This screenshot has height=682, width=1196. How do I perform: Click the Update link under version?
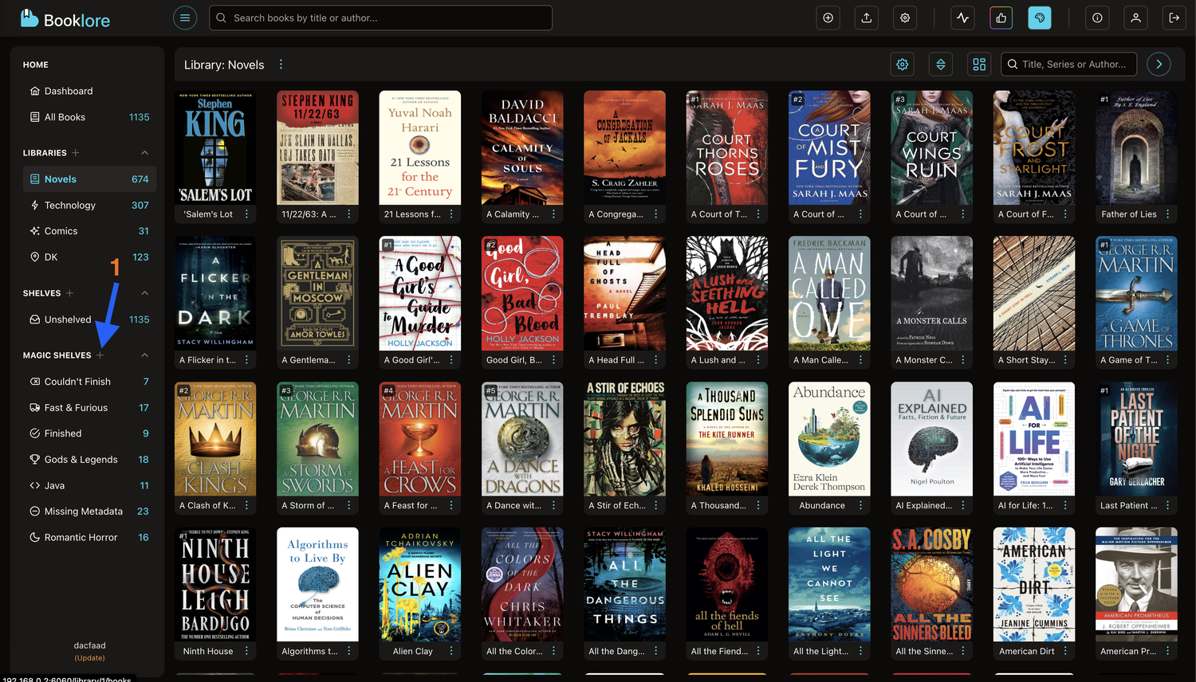tap(89, 658)
